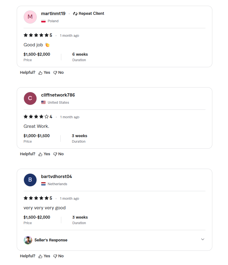The width and height of the screenshot is (228, 265).
Task: Click the thumbs down icon on martinmt19's review
Action: (55, 72)
